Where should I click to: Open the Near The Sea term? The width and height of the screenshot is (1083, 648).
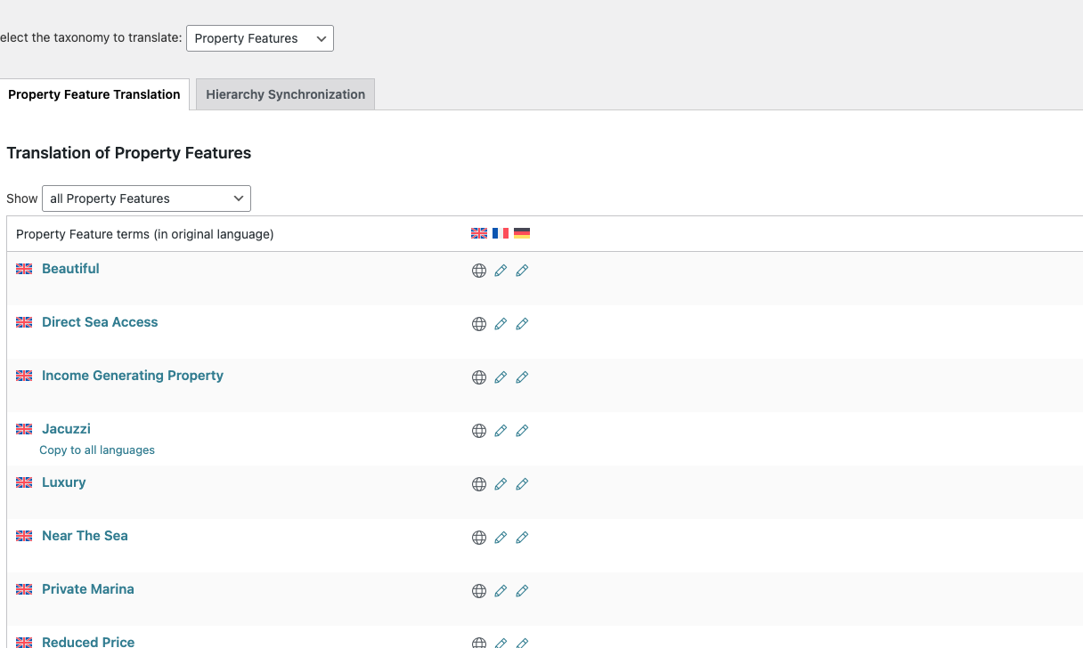coord(85,536)
